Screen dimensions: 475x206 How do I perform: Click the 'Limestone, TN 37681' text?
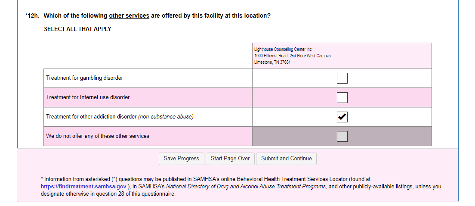coord(272,62)
